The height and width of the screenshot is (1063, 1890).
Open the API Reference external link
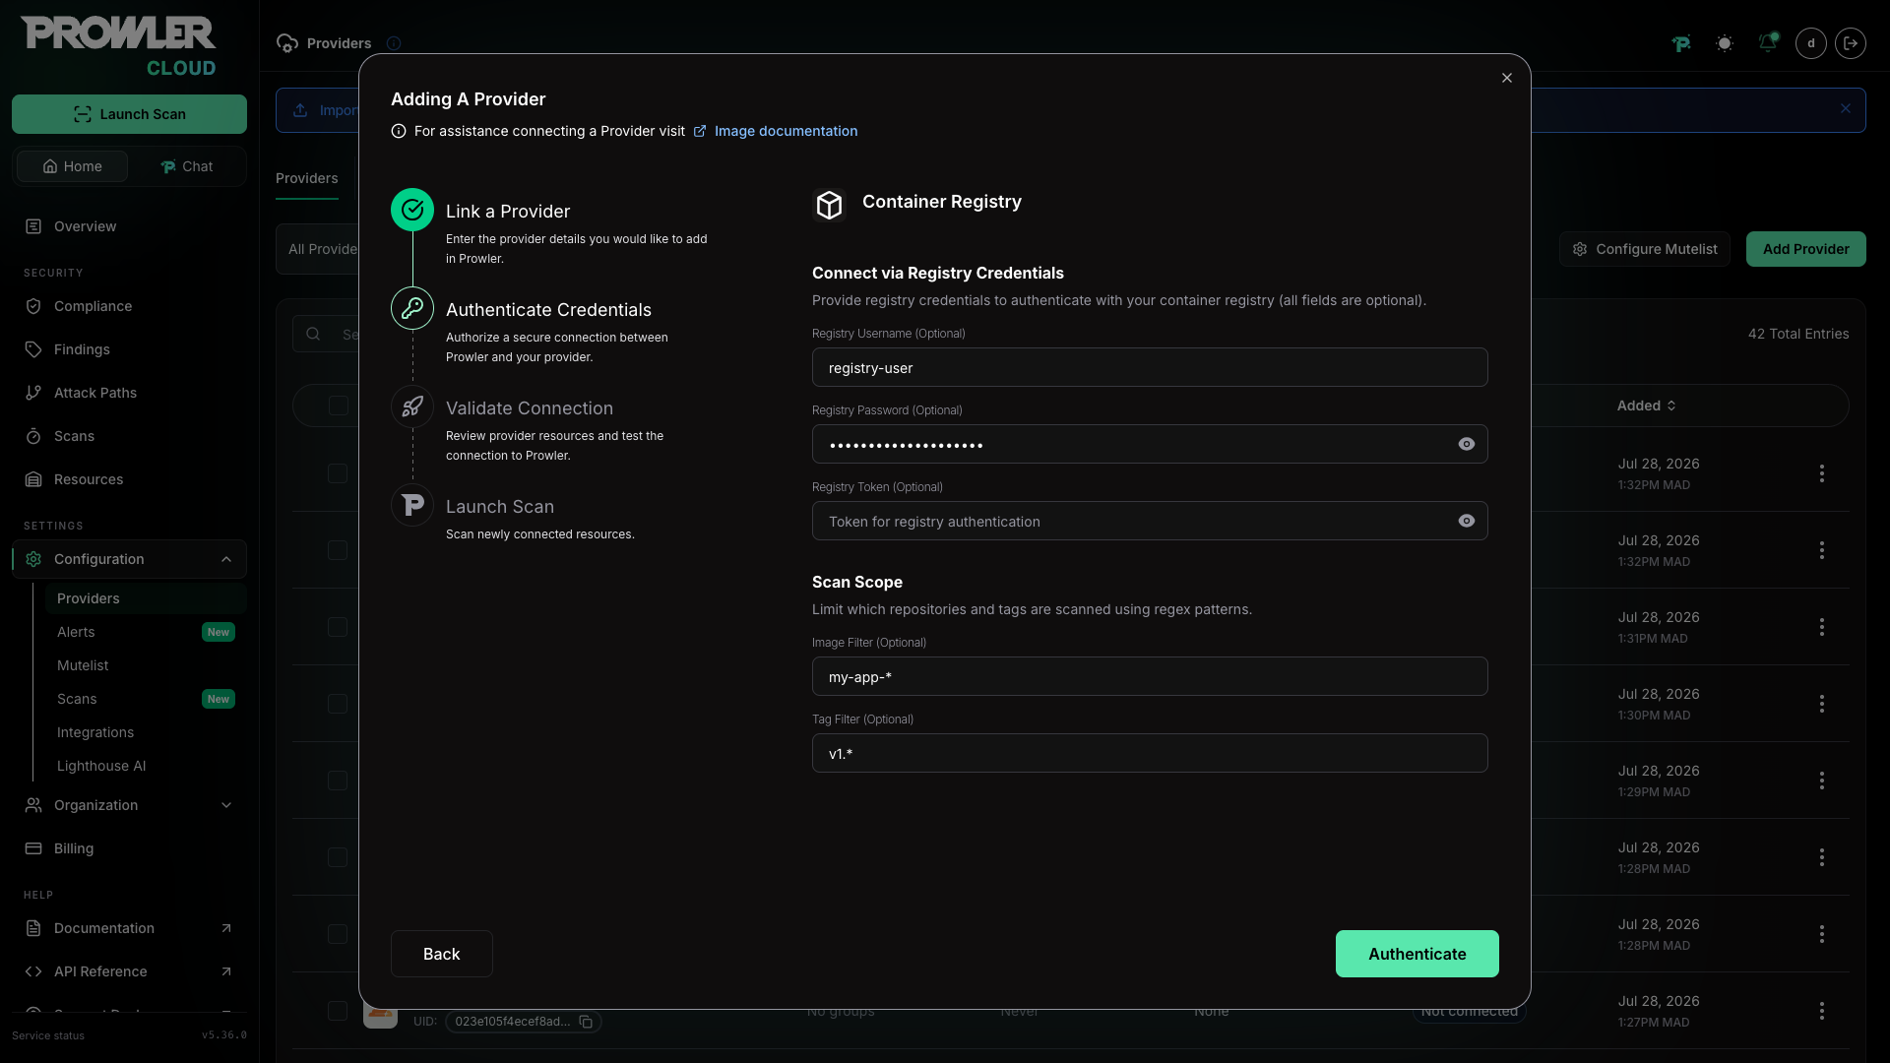[x=129, y=971]
